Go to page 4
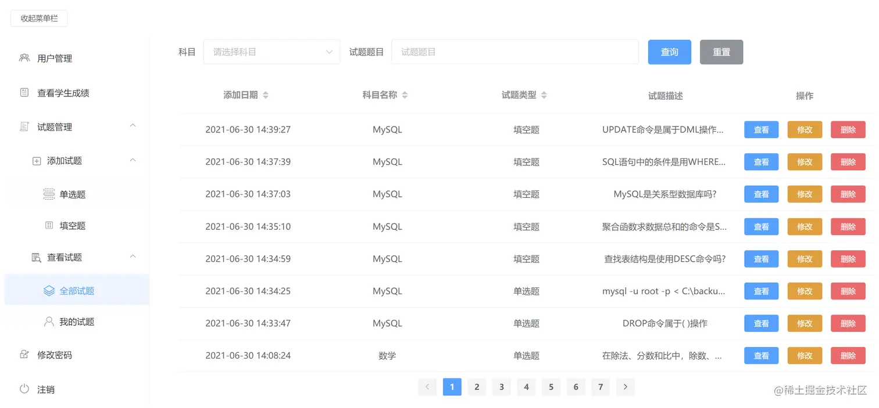The height and width of the screenshot is (408, 879). (x=526, y=387)
